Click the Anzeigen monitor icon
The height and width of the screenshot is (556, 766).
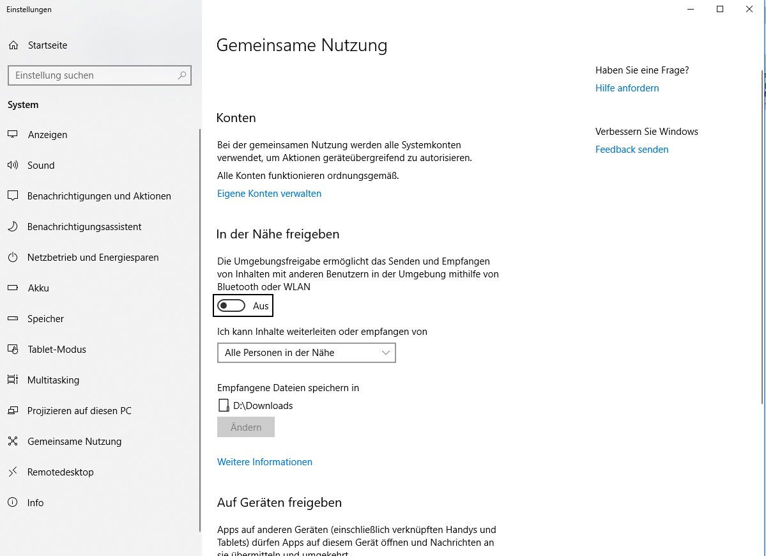coord(13,135)
